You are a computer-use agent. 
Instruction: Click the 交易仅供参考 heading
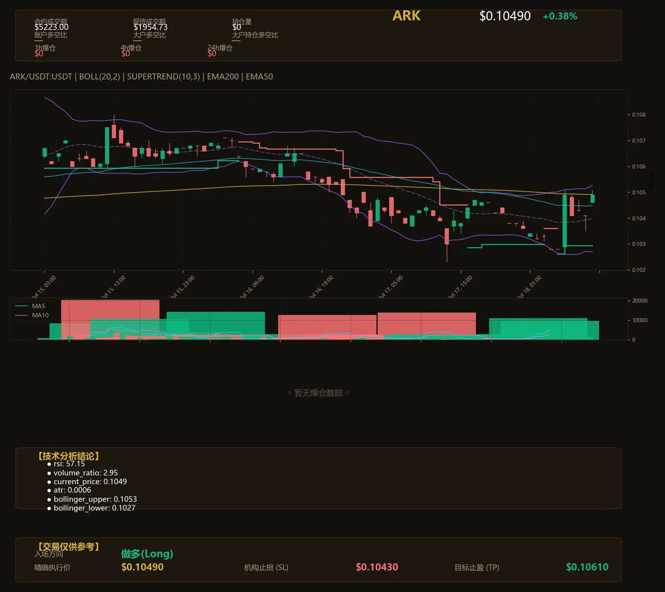point(68,546)
